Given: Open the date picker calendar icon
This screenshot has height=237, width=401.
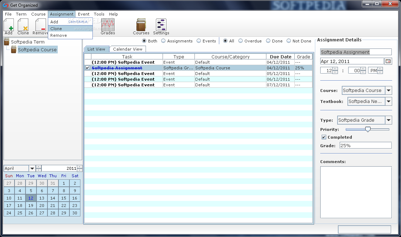Looking at the screenshot, I should click(388, 61).
